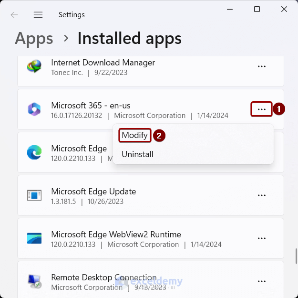Select the Microsoft Edge WebView2 Runtime name

pos(116,234)
